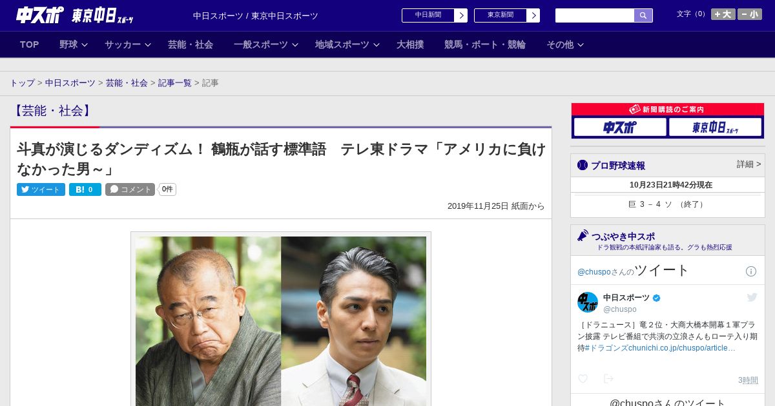775x406 pixels.
Task: Click the プロ野球速報 baseball icon
Action: [583, 166]
